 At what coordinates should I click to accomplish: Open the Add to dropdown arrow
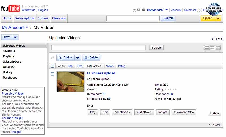[77, 58]
